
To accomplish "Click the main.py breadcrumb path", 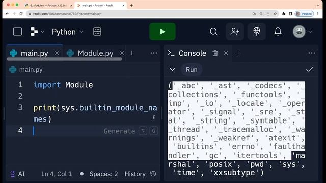I will (x=31, y=70).
